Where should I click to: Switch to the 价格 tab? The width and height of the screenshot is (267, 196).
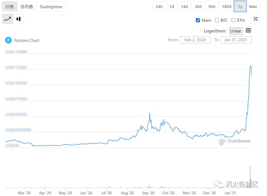tap(9, 7)
